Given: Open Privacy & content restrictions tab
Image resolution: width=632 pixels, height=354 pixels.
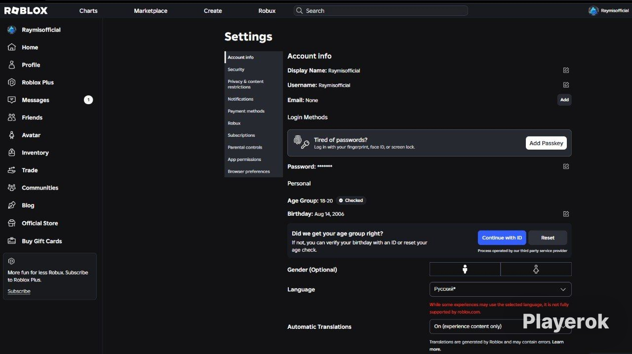Looking at the screenshot, I should [253, 84].
